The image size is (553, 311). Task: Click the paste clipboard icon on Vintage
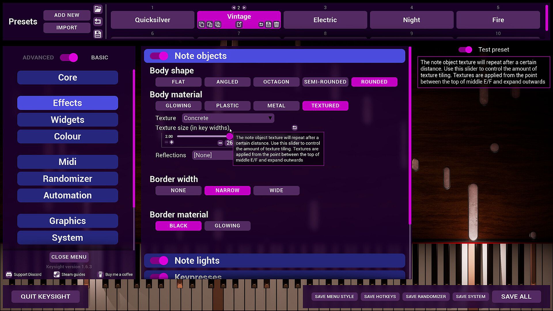(x=210, y=24)
